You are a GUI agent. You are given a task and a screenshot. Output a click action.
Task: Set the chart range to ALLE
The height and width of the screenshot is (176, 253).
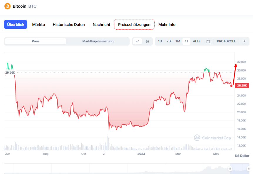click(x=197, y=41)
